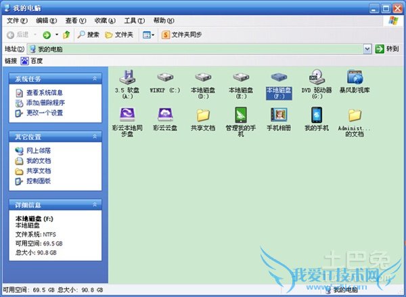Select the 手机相册 icon
This screenshot has width=406, height=297.
tap(279, 119)
